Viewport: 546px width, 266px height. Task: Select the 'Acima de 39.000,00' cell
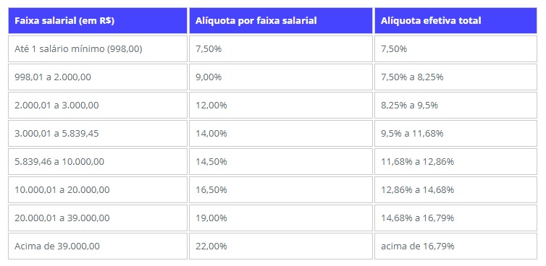tap(98, 246)
